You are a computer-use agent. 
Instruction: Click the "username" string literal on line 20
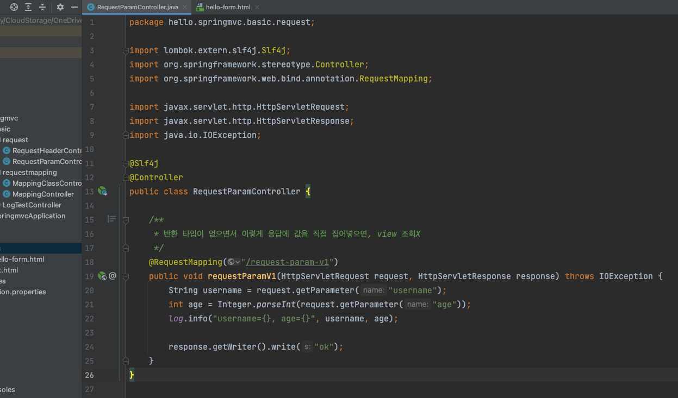[413, 290]
